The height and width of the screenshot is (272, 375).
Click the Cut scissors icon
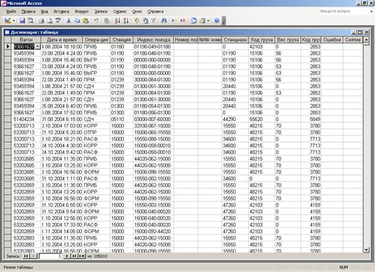[x=70, y=20]
